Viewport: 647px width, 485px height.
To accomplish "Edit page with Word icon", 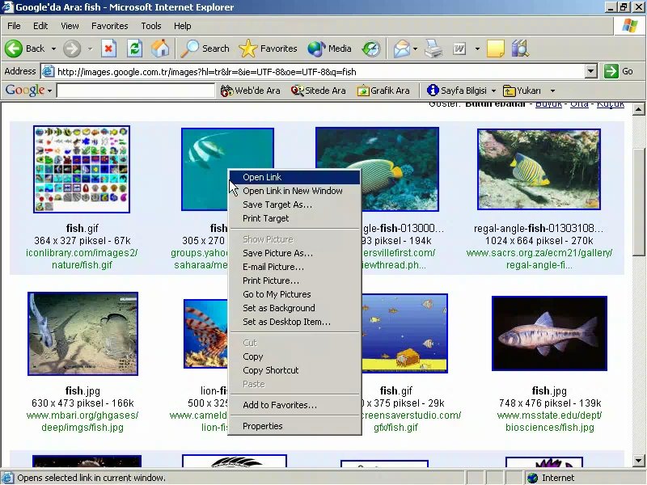I will point(459,48).
